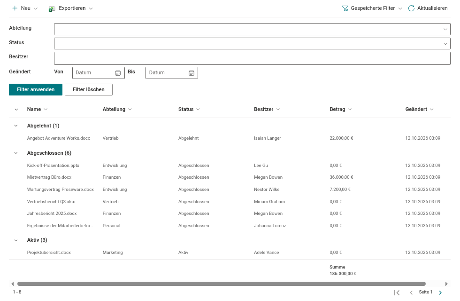Click owner Miriam Graham
The height and width of the screenshot is (301, 460).
(x=269, y=202)
